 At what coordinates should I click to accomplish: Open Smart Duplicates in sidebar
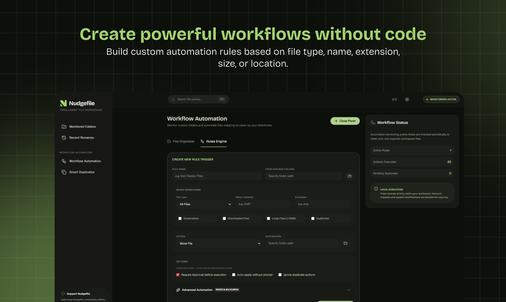pyautogui.click(x=82, y=172)
